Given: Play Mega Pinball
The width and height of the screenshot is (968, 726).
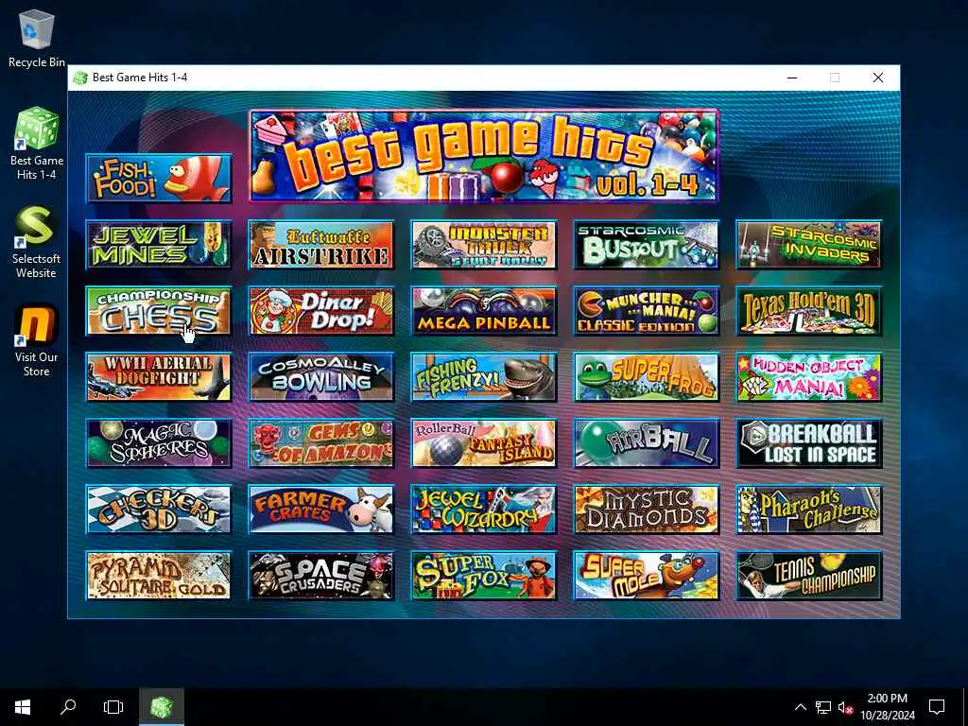Looking at the screenshot, I should [x=484, y=311].
